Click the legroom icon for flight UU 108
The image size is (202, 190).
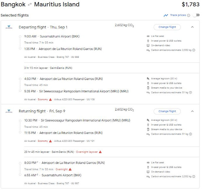tap(148, 79)
